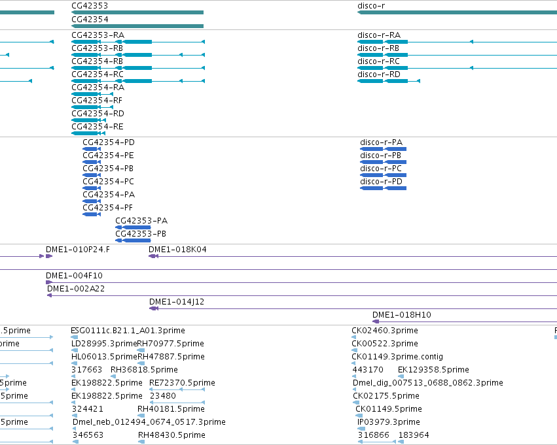The image size is (557, 445).
Task: Select clone DME1-018H10
Action: pos(465,322)
